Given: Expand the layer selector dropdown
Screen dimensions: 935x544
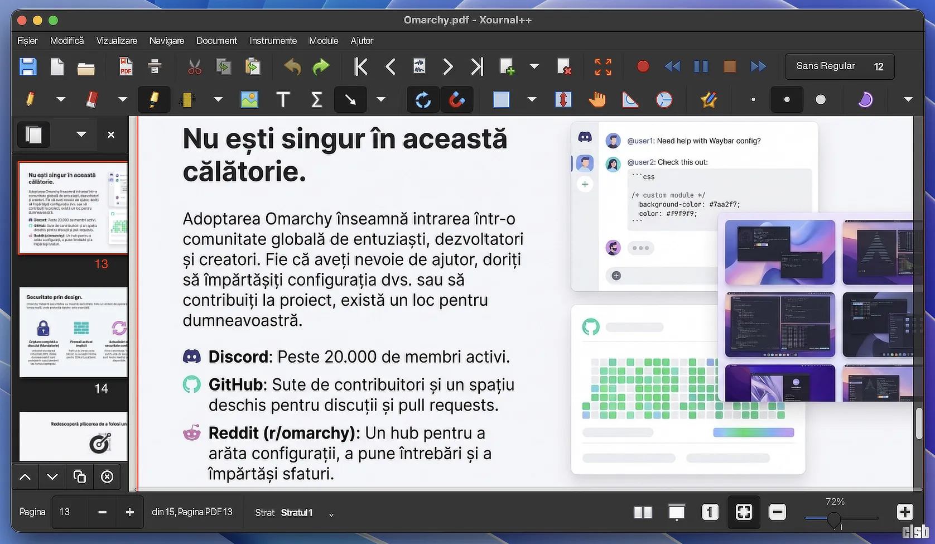Looking at the screenshot, I should [x=331, y=514].
